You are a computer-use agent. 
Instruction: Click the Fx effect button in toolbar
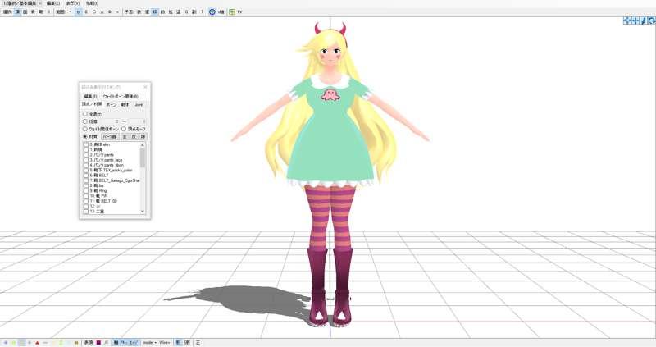click(x=239, y=11)
